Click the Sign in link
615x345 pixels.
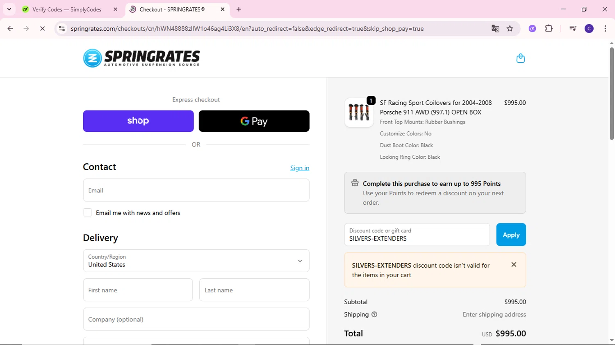(300, 168)
